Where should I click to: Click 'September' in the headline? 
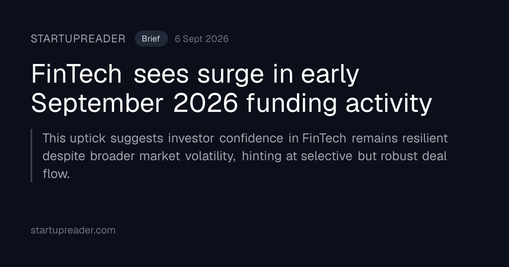tap(98, 104)
